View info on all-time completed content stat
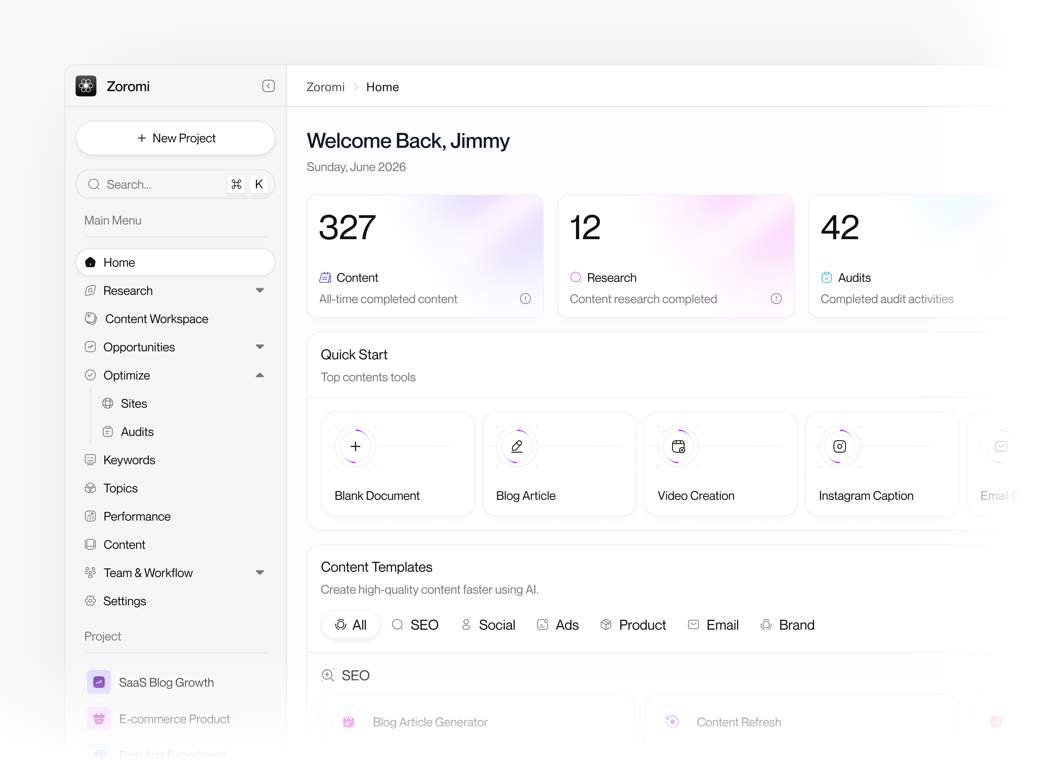1042x781 pixels. tap(525, 298)
